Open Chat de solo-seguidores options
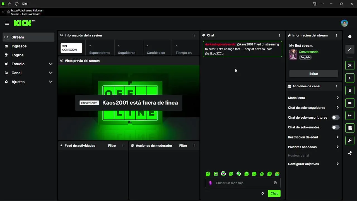Screen dimensions: 357x201 (x=313, y=108)
